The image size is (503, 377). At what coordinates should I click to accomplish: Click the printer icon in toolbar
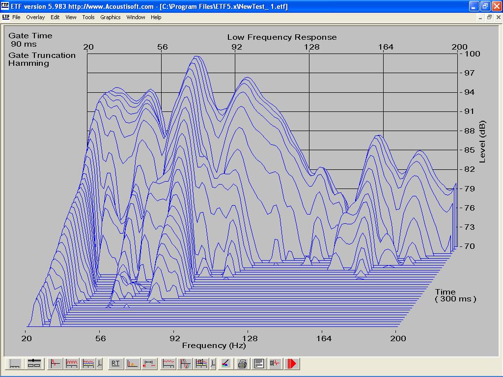(x=242, y=364)
